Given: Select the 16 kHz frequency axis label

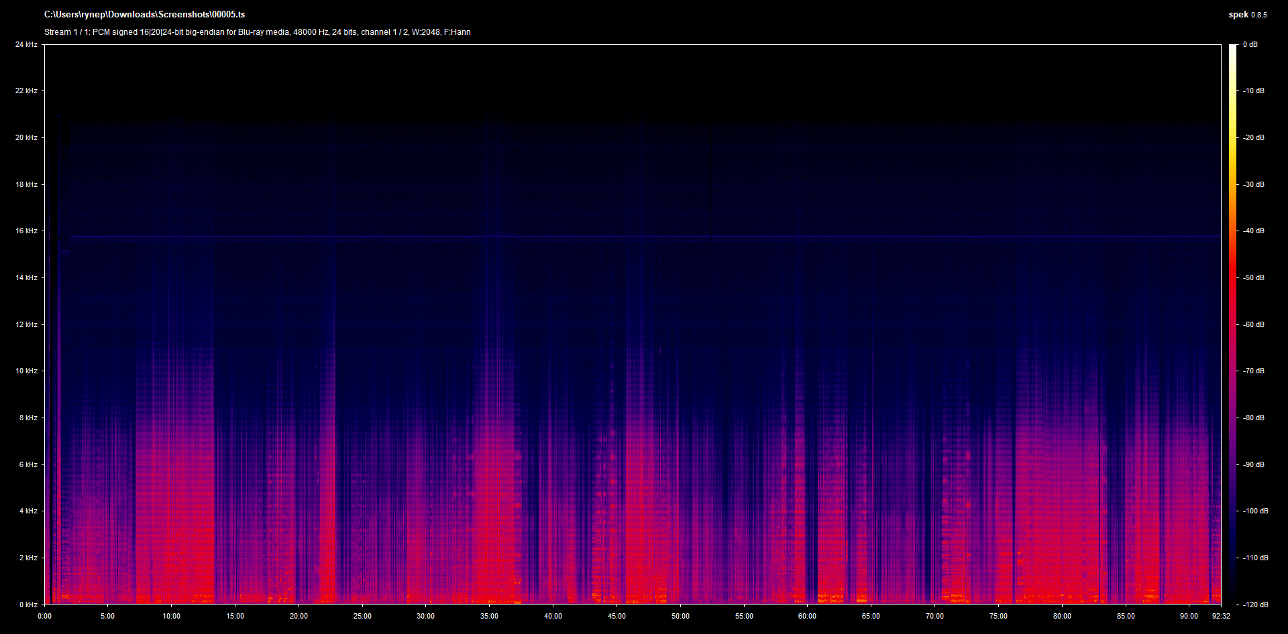Looking at the screenshot, I should (26, 231).
